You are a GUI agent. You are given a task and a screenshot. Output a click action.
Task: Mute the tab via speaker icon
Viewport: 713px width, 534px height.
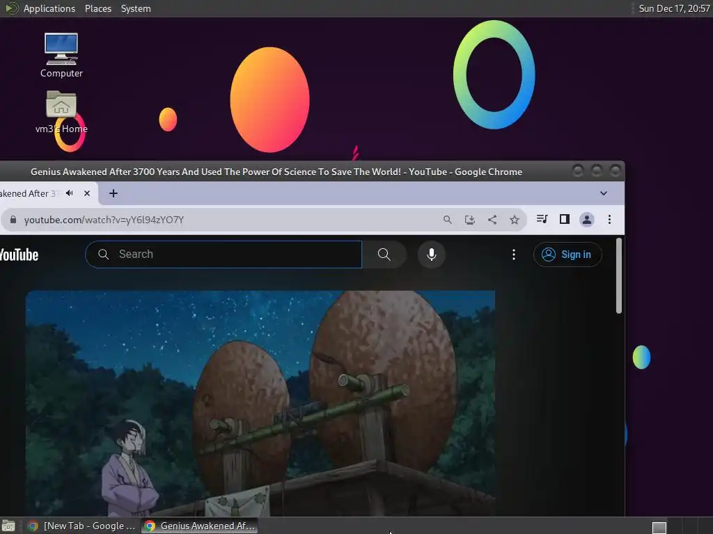click(70, 193)
